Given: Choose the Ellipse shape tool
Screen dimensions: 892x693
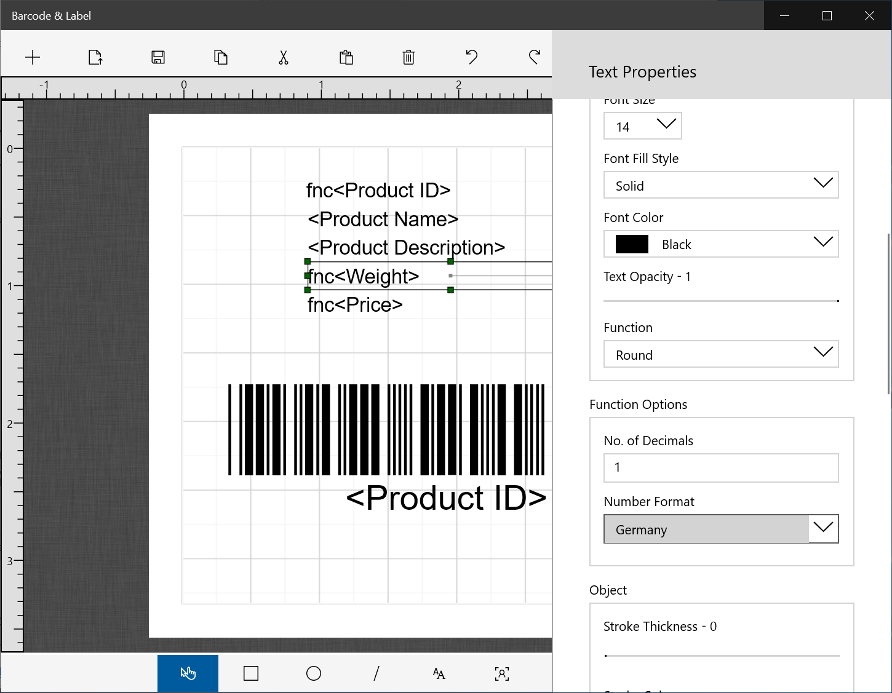Looking at the screenshot, I should pyautogui.click(x=314, y=673).
